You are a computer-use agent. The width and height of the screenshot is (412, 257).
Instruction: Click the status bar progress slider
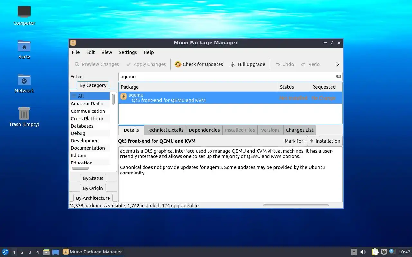[296, 205]
